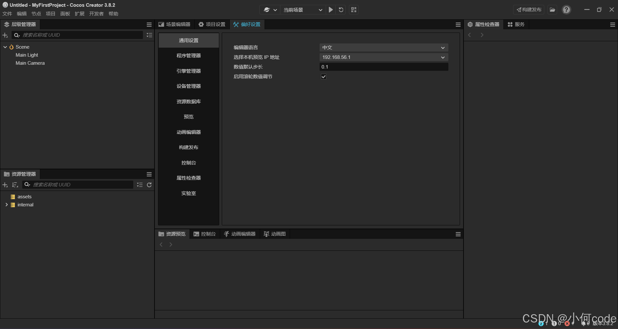The height and width of the screenshot is (329, 618).
Task: Open the 扩展 menu
Action: [80, 14]
